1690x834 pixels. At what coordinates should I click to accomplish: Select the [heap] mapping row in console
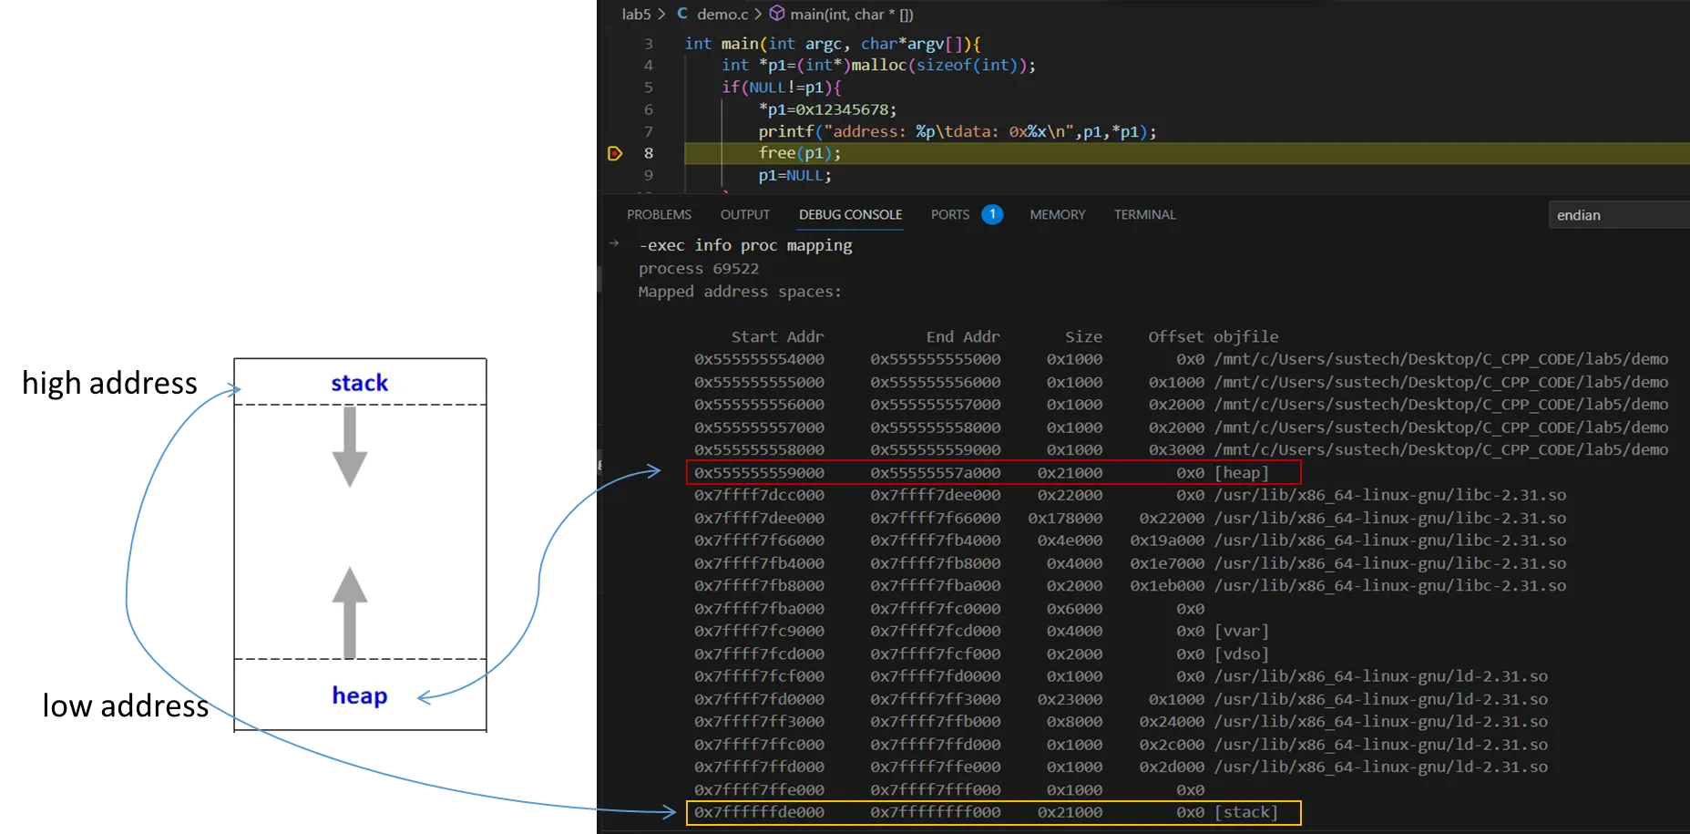993,472
